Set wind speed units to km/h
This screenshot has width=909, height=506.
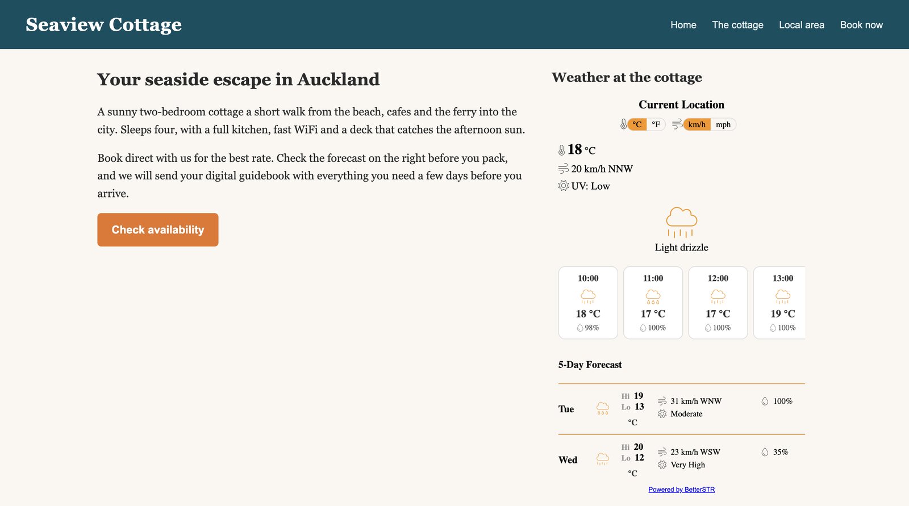pyautogui.click(x=697, y=124)
